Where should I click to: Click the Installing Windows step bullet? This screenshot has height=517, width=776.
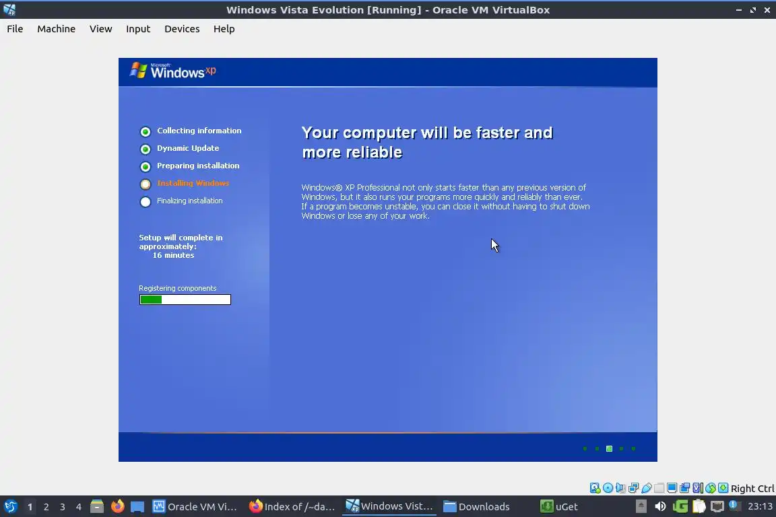click(x=145, y=184)
